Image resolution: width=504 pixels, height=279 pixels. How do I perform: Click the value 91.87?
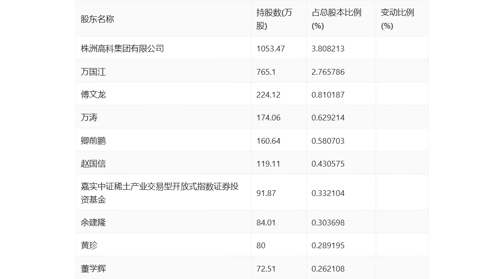266,193
